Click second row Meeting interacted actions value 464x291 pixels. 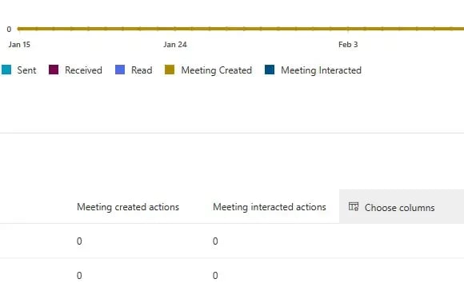(x=215, y=275)
